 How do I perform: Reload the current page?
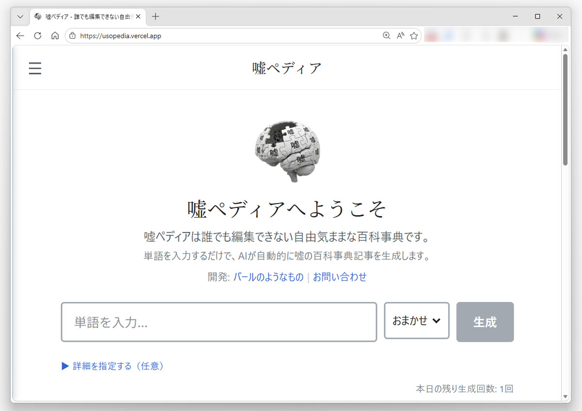[x=37, y=35]
